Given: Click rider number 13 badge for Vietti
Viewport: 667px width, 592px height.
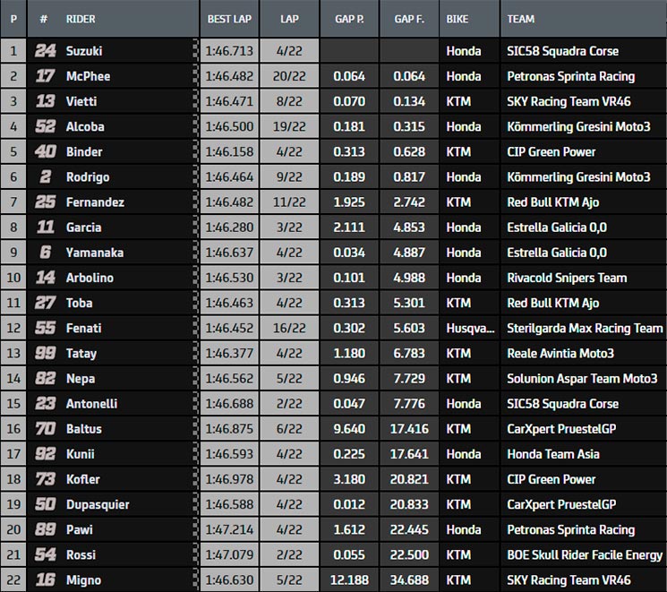Looking at the screenshot, I should [x=45, y=101].
